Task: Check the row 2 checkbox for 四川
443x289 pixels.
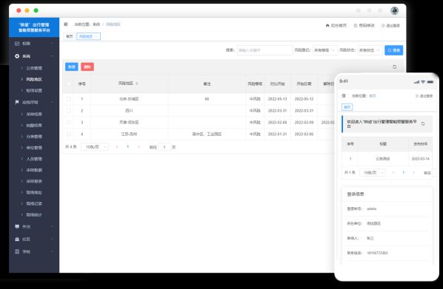Action: (69, 111)
